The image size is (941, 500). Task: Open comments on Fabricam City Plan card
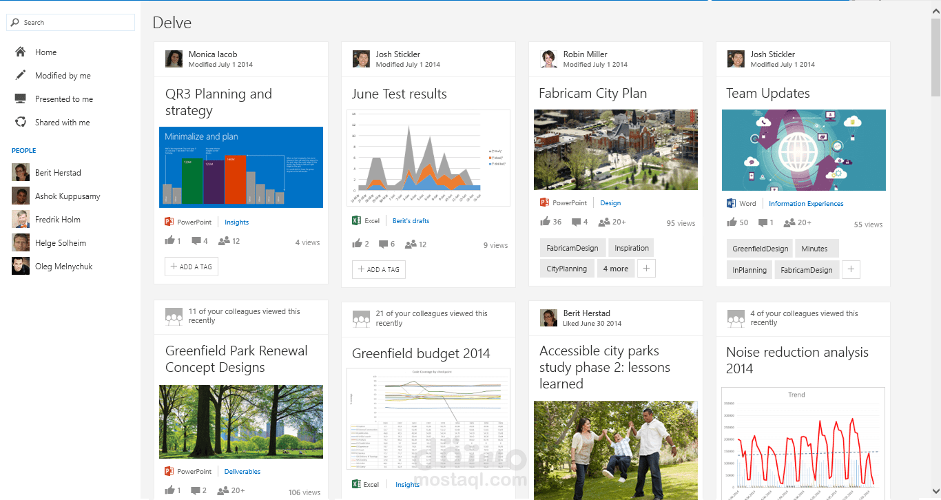coord(575,222)
